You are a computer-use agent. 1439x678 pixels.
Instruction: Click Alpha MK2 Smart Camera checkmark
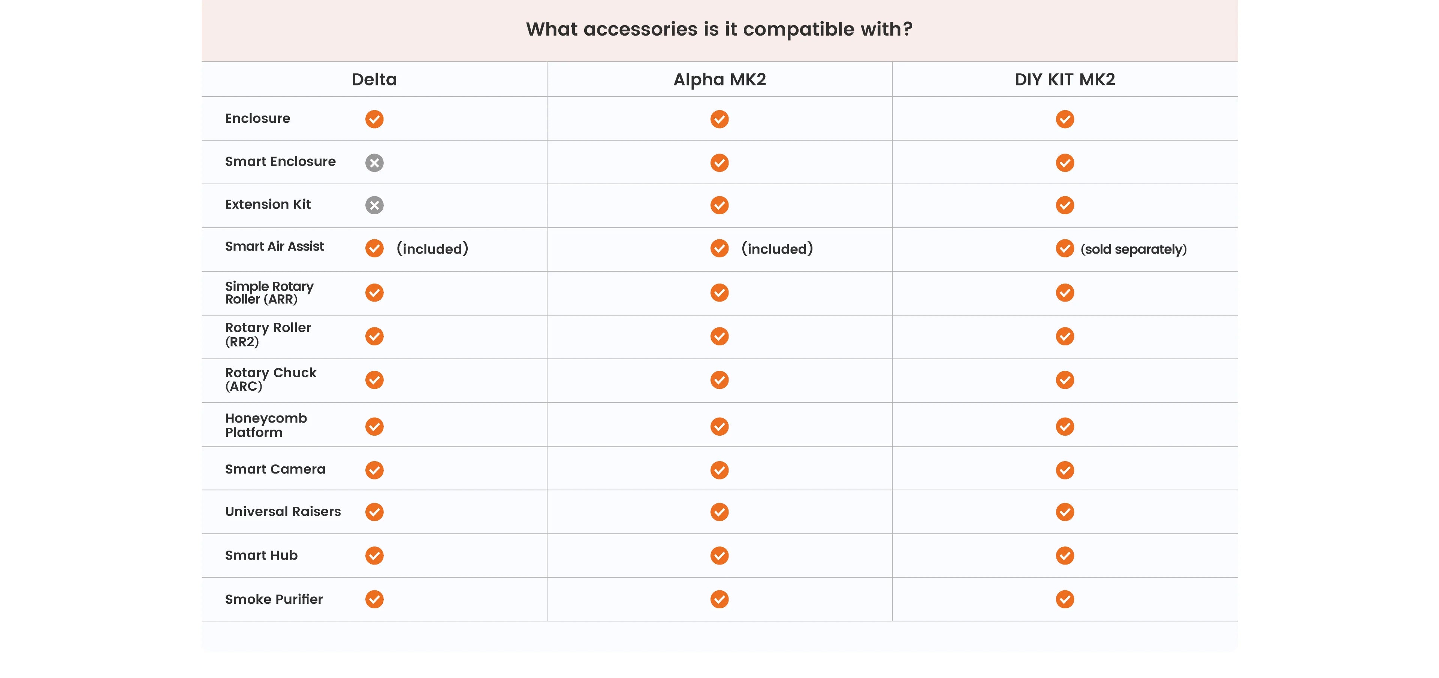[x=719, y=470]
